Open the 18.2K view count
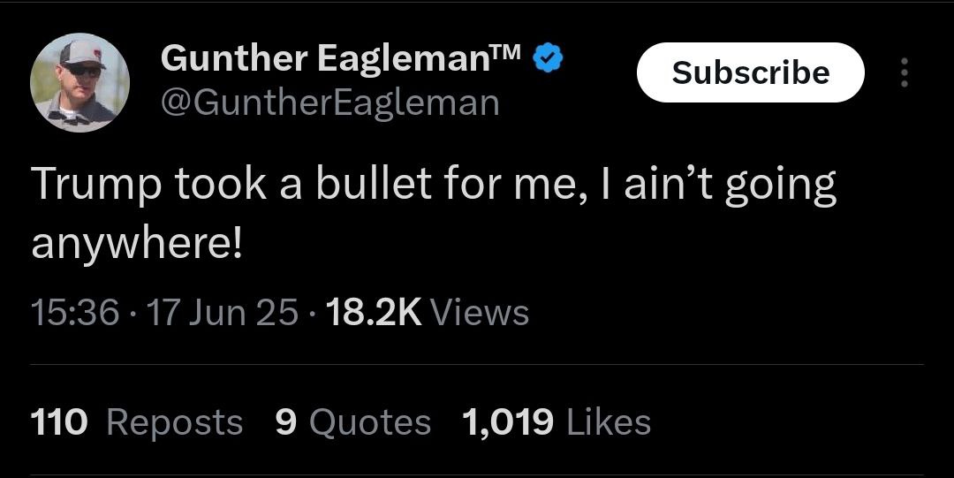954x478 pixels. pyautogui.click(x=374, y=313)
